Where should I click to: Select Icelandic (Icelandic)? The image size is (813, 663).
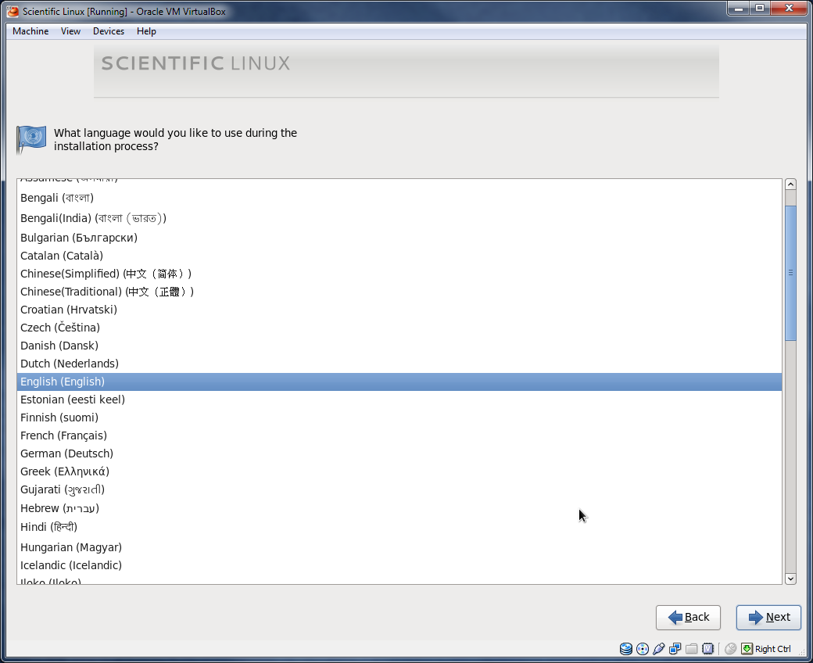(x=399, y=565)
